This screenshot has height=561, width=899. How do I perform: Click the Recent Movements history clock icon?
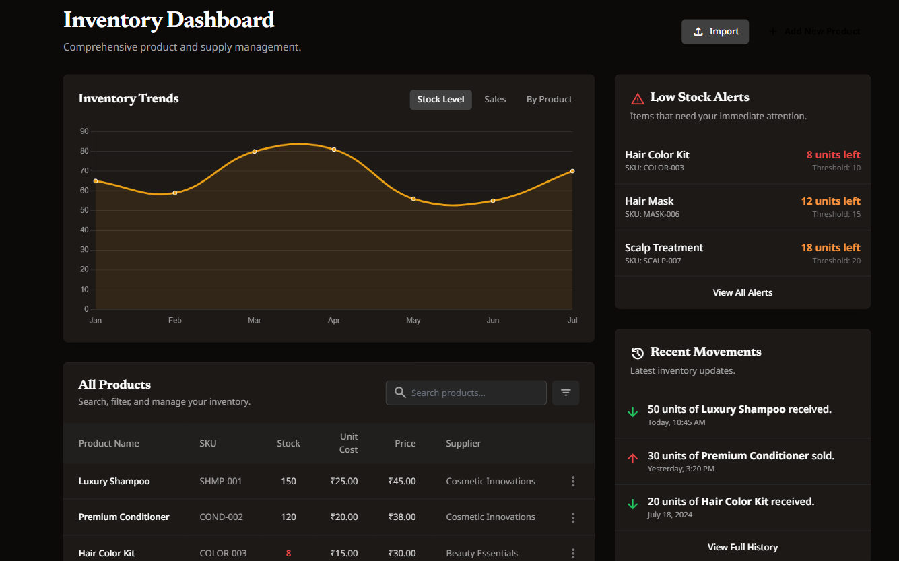click(x=637, y=353)
